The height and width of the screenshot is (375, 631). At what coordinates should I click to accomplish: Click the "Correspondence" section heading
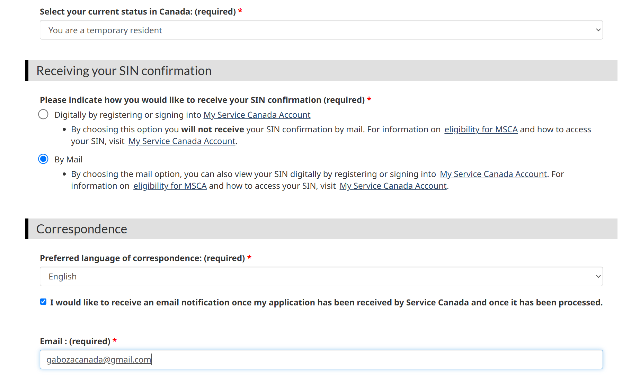click(x=82, y=229)
